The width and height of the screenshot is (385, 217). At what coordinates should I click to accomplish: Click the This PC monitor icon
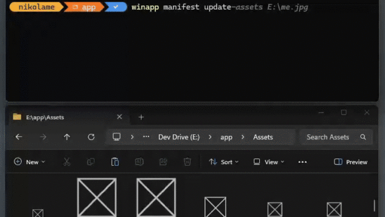click(116, 137)
